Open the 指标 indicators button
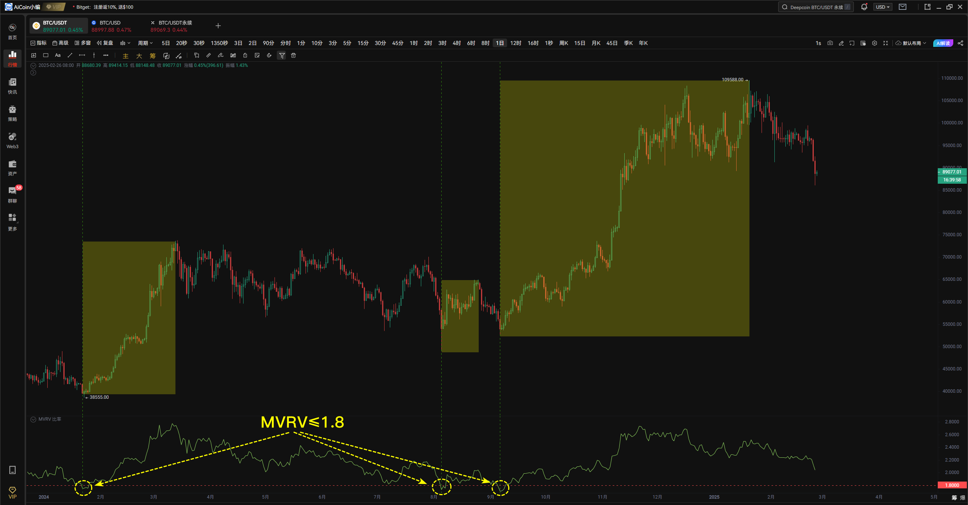968x505 pixels. coord(39,43)
